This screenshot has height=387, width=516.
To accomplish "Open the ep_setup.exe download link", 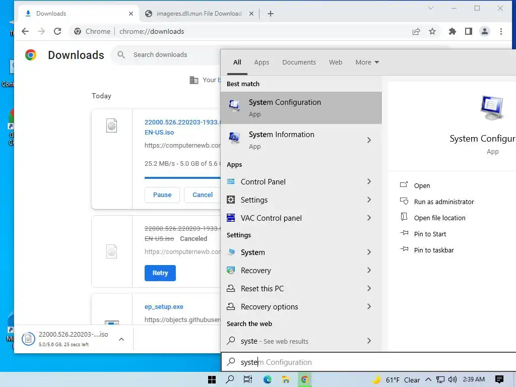I will pyautogui.click(x=164, y=306).
